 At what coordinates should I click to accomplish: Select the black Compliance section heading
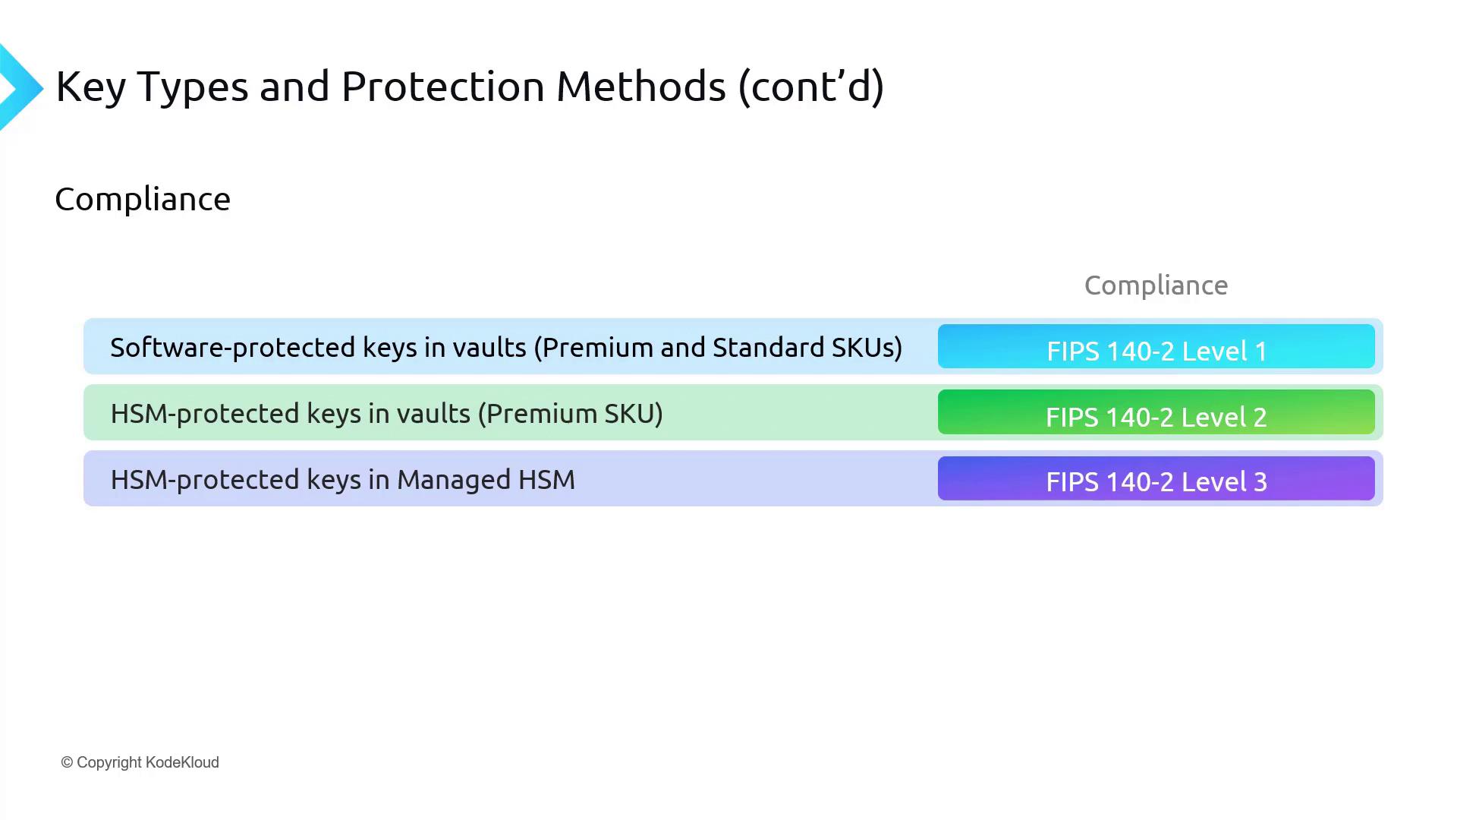(143, 199)
